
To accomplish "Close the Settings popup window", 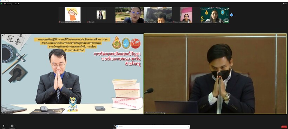I will click(x=189, y=127).
